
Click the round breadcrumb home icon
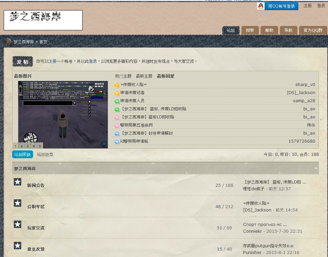8,41
